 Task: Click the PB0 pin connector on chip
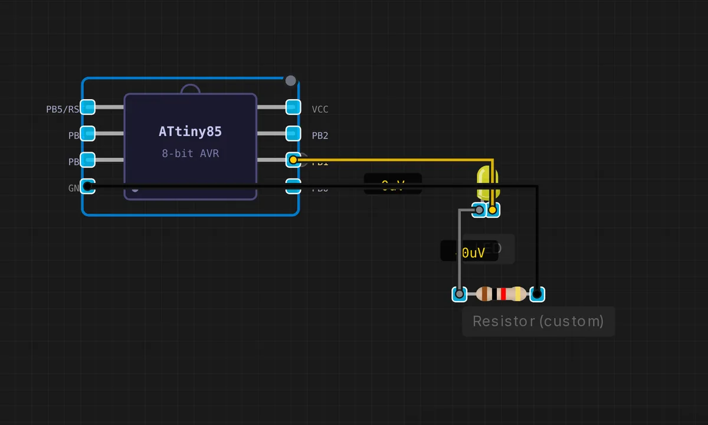[293, 186]
